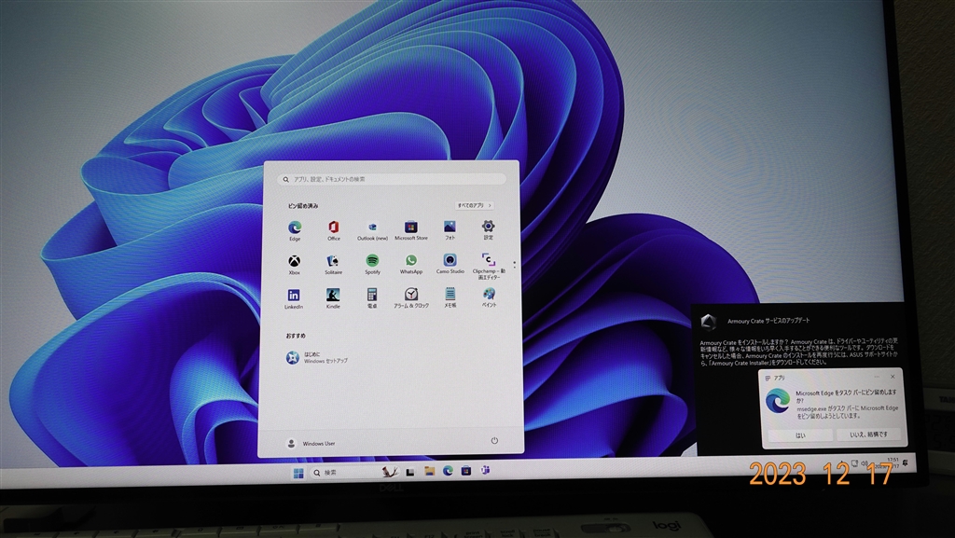This screenshot has width=955, height=538.
Task: Launch the Xbox app
Action: pos(294,265)
